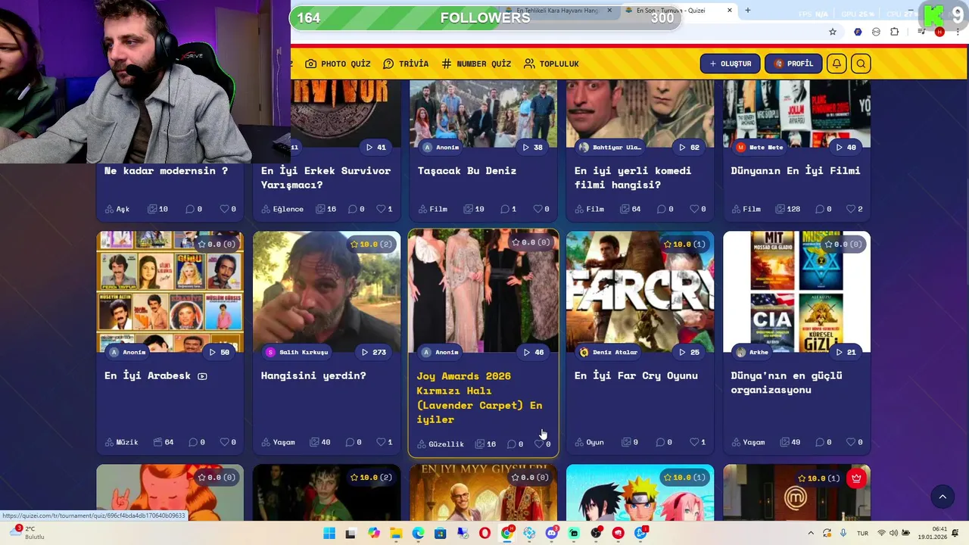969x545 pixels.
Task: Open the TRIVIA menu
Action: [406, 64]
